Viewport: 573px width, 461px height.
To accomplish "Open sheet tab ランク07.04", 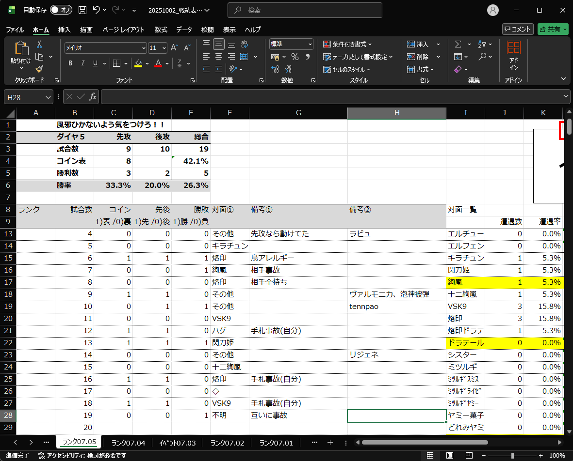I will [x=128, y=443].
